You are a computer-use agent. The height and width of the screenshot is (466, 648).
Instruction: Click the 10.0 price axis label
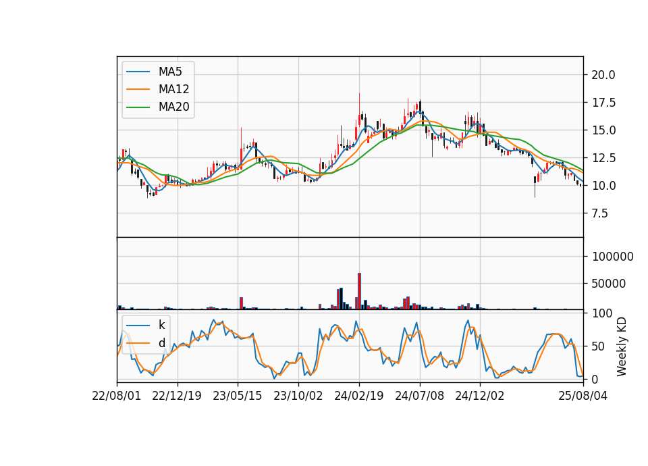(x=603, y=186)
